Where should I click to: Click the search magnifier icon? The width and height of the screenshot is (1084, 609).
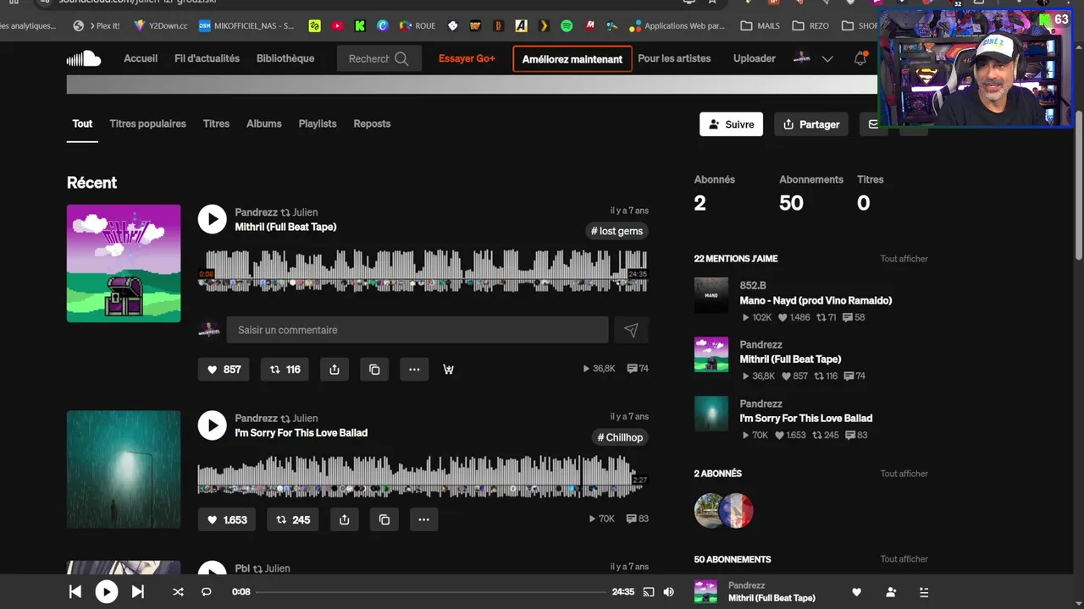(x=401, y=58)
